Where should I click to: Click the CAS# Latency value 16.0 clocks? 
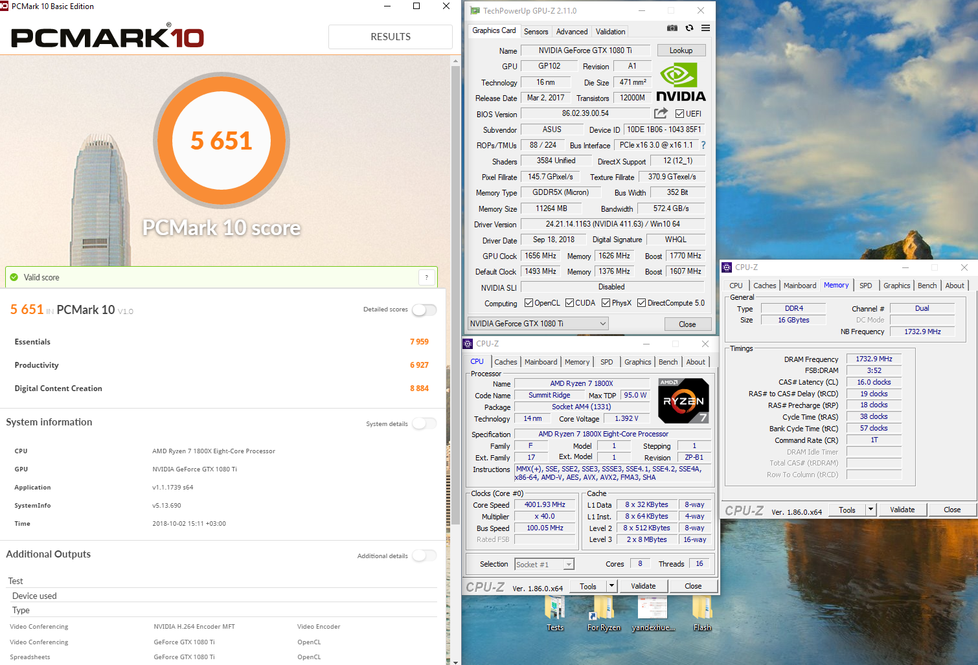[874, 382]
